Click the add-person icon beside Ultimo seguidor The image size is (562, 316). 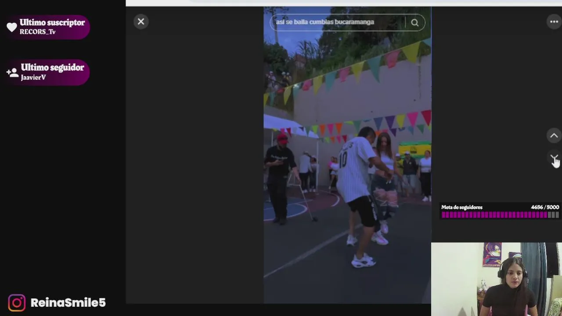pos(12,72)
